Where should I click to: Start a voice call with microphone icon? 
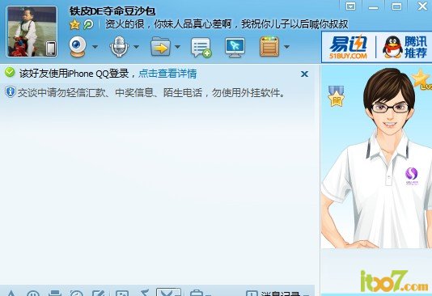119,47
